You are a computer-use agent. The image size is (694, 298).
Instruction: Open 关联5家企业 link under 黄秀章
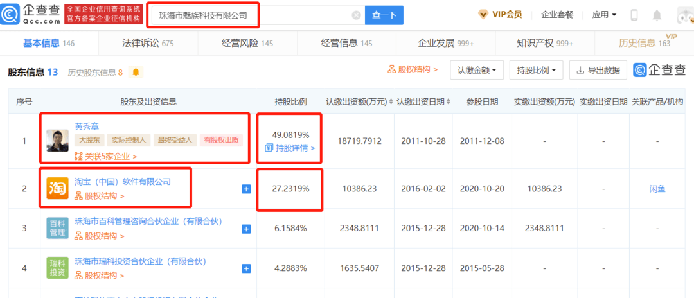105,156
